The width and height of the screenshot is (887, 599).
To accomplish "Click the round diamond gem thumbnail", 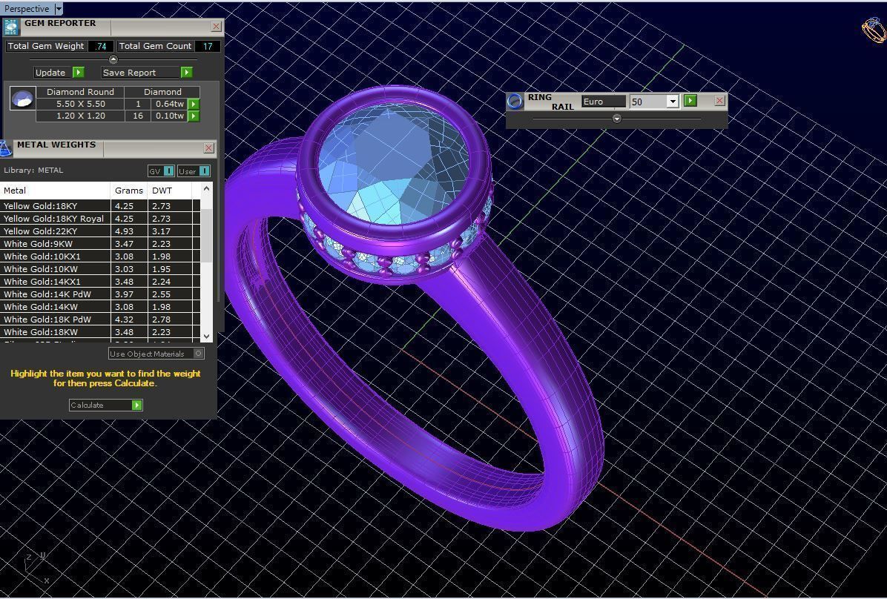I will pos(23,99).
